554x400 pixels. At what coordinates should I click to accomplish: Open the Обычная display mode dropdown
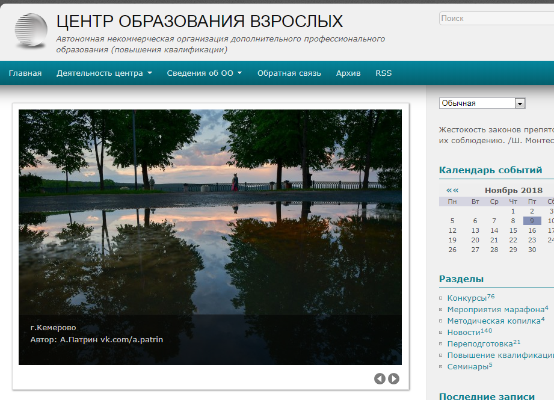[x=482, y=103]
